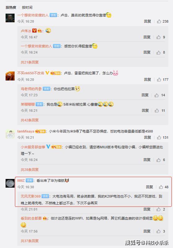Viewport: 173px width, 248px height.
Task: Like the comment with 238 likes
Action: pyautogui.click(x=159, y=21)
